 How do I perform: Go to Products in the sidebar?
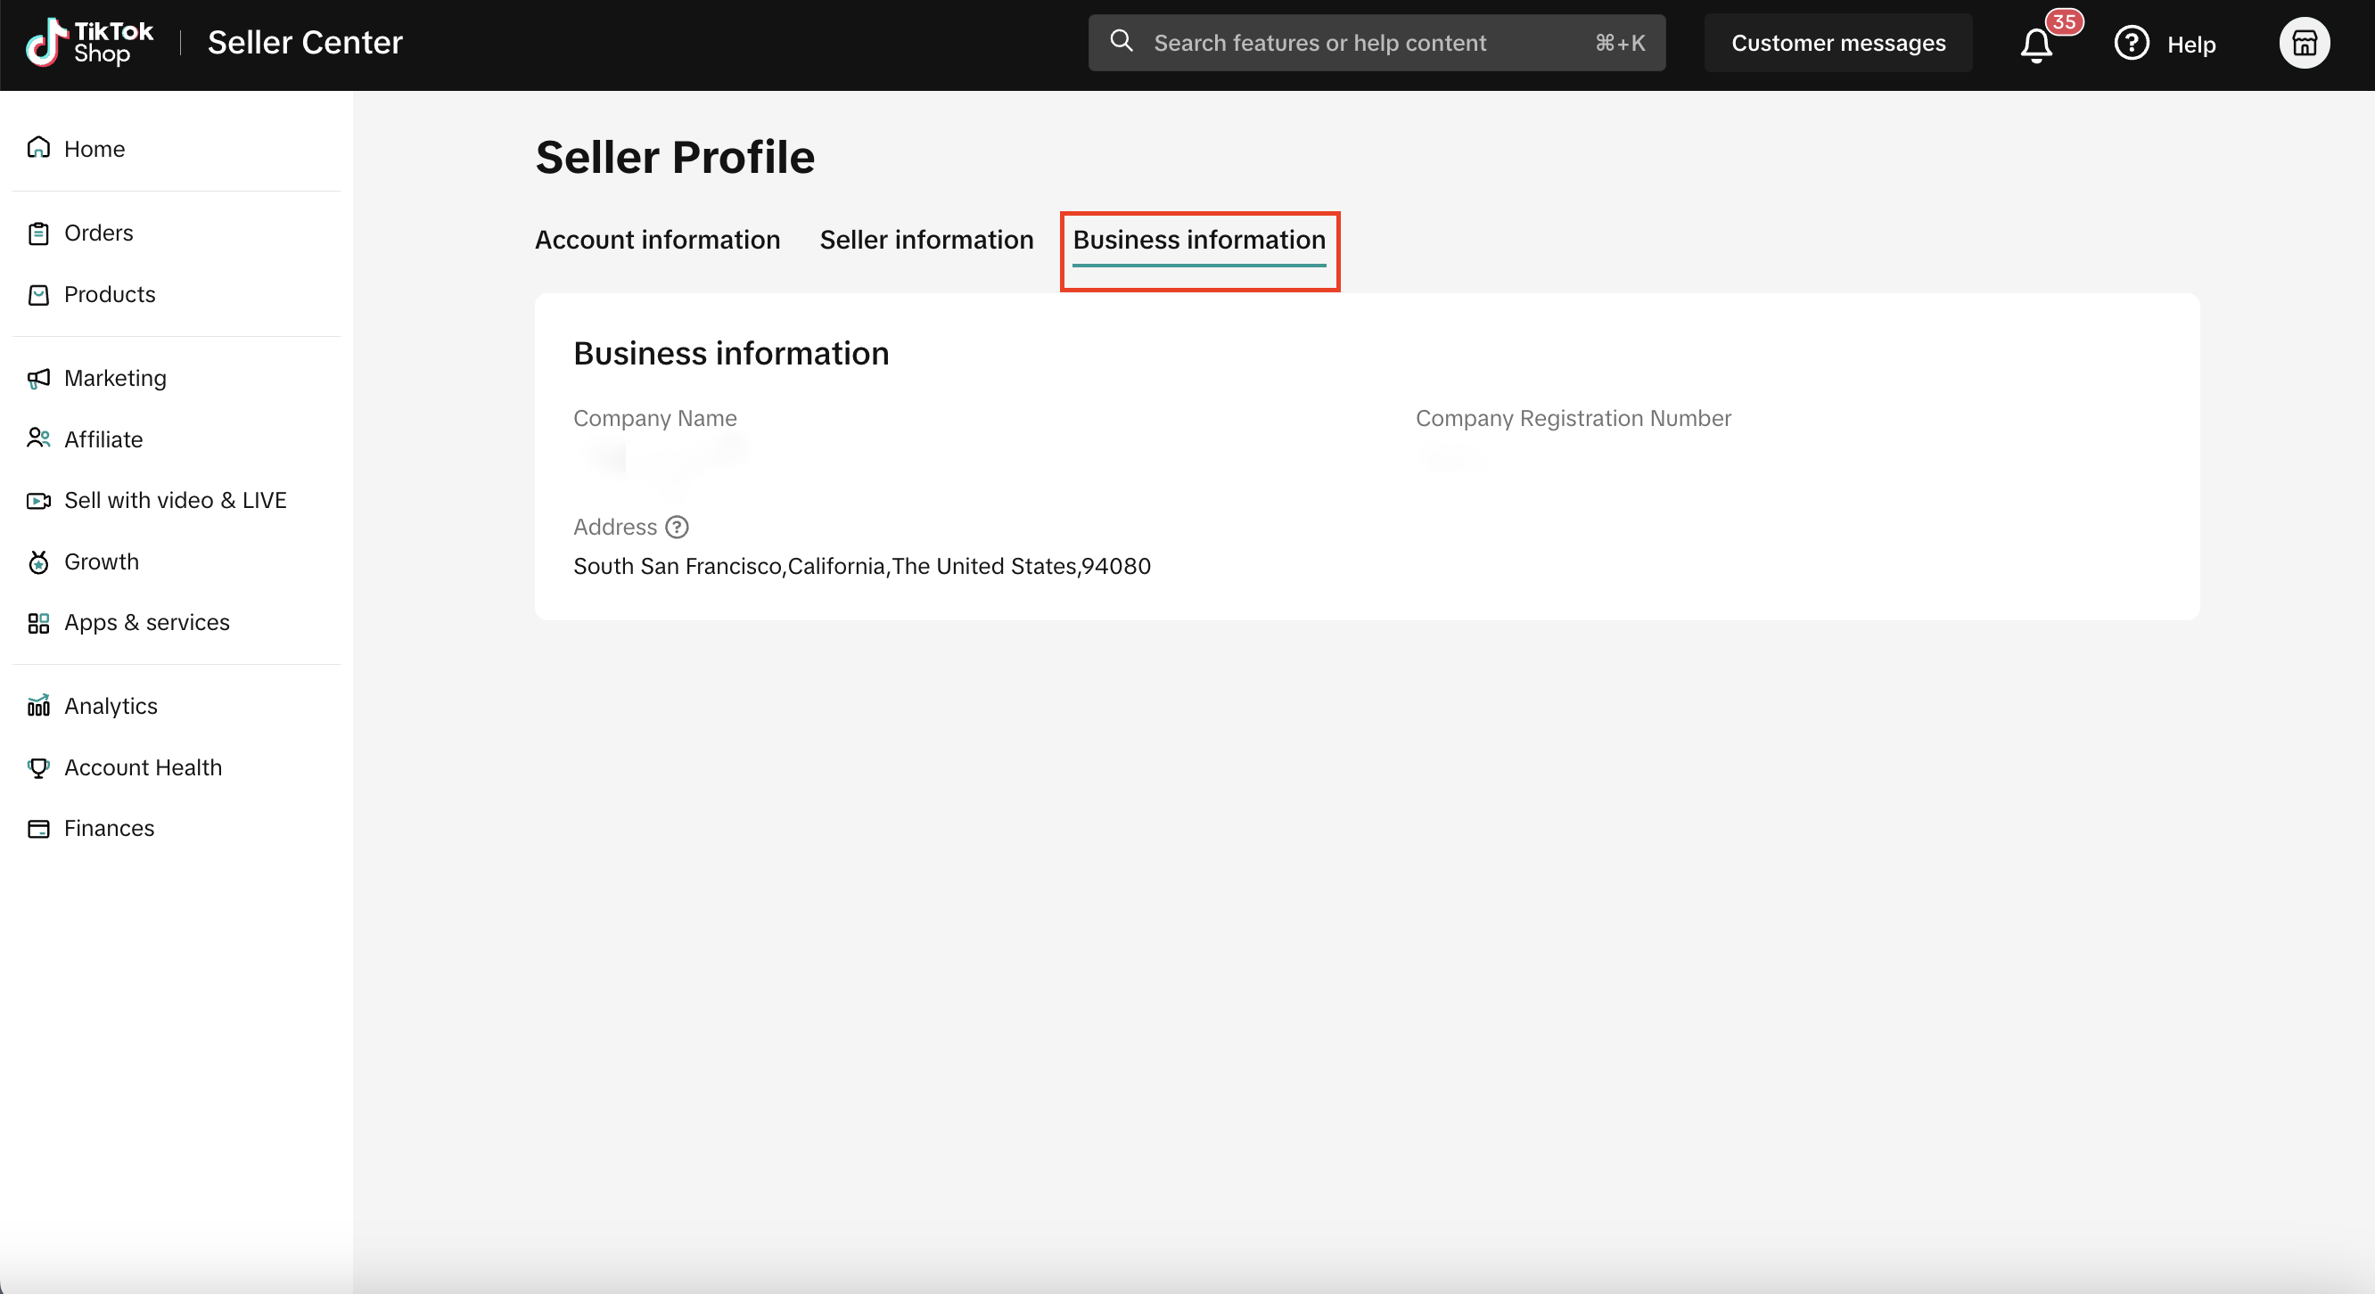point(110,295)
